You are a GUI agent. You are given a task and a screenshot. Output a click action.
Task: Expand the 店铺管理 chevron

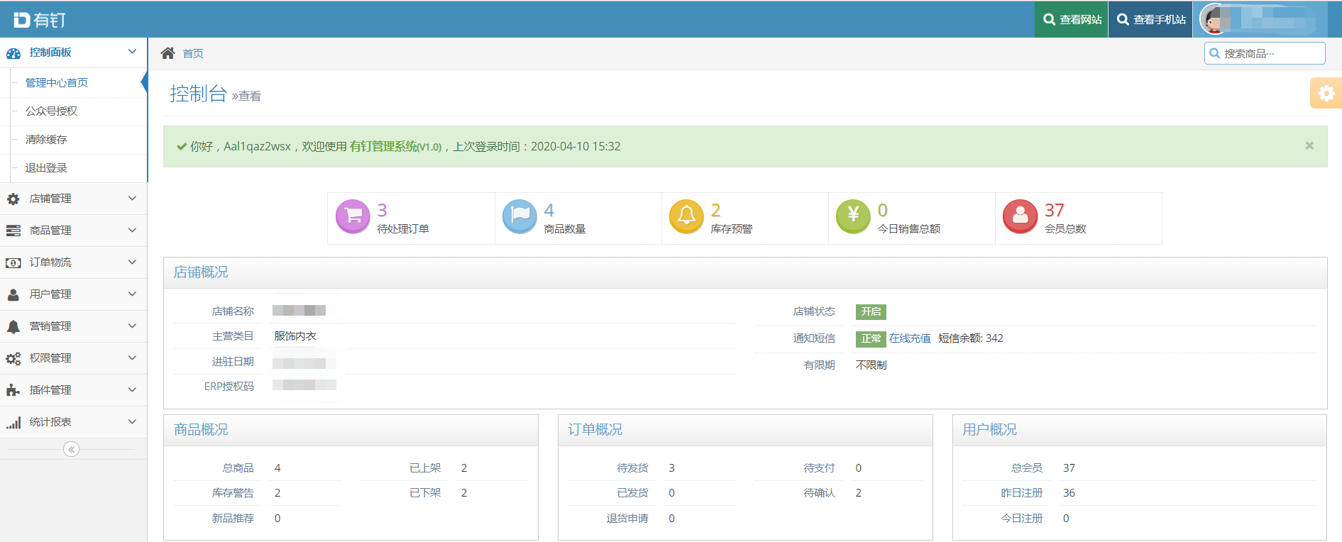pos(132,198)
